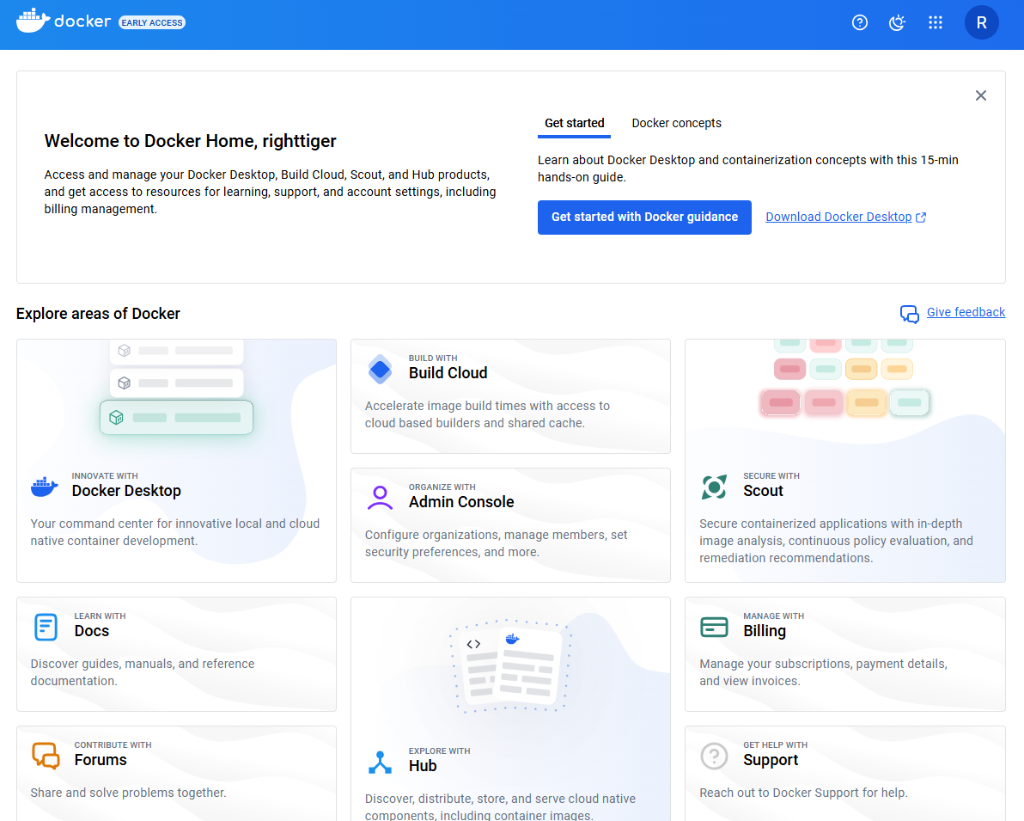Click the 'docker' wordmark text
The image size is (1024, 821).
point(82,21)
